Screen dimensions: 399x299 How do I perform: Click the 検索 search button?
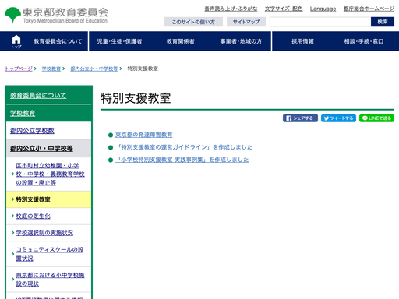(x=383, y=22)
